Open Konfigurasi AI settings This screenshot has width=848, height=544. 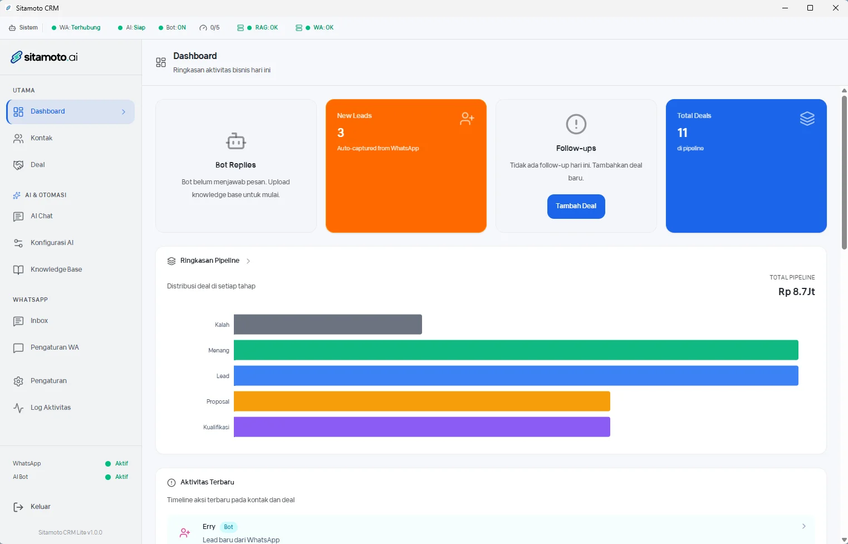71,243
